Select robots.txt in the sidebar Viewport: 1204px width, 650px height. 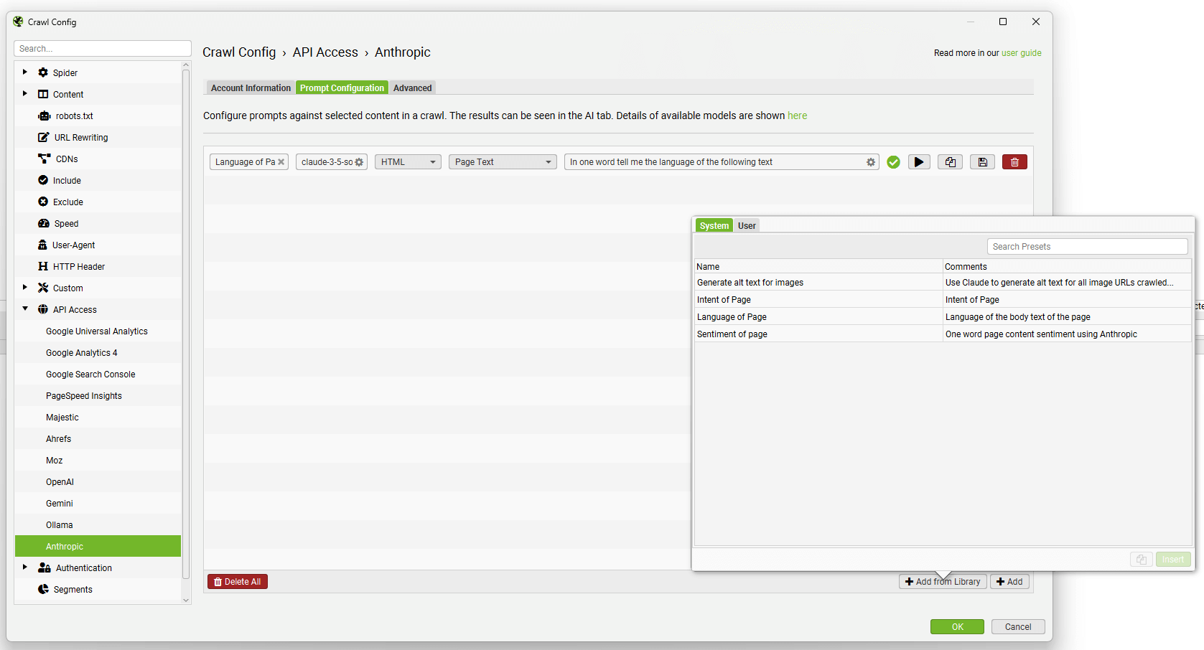click(x=75, y=116)
